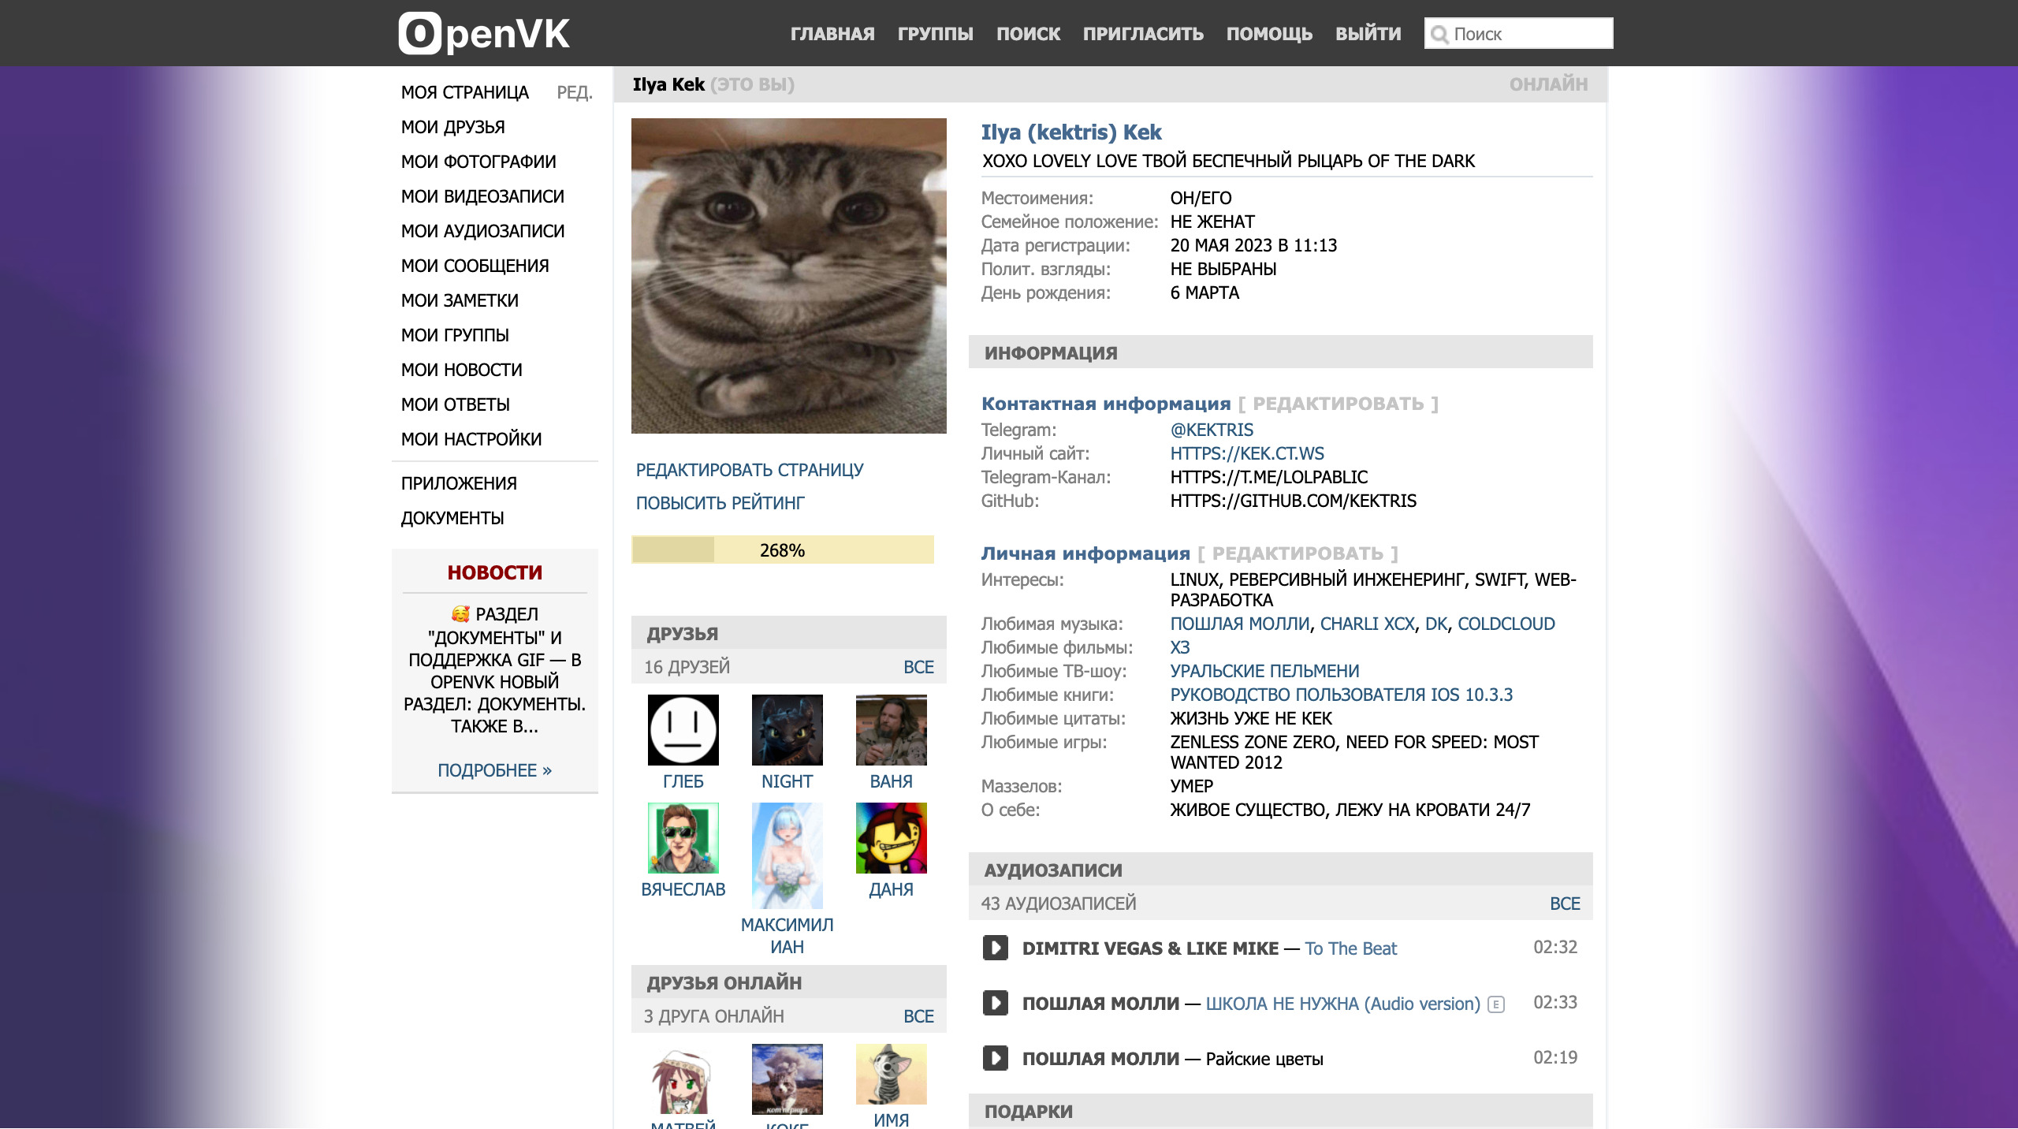Play Райские цветы audio track
2018x1129 pixels.
coord(995,1058)
